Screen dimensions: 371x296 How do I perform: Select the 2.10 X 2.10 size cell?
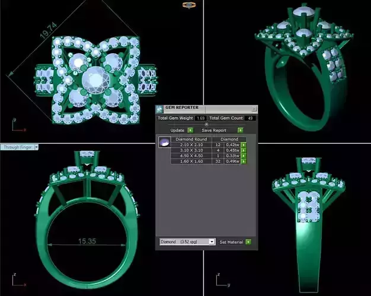pos(191,144)
